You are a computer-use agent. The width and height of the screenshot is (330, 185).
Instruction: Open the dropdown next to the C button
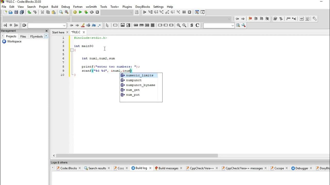click(x=233, y=25)
